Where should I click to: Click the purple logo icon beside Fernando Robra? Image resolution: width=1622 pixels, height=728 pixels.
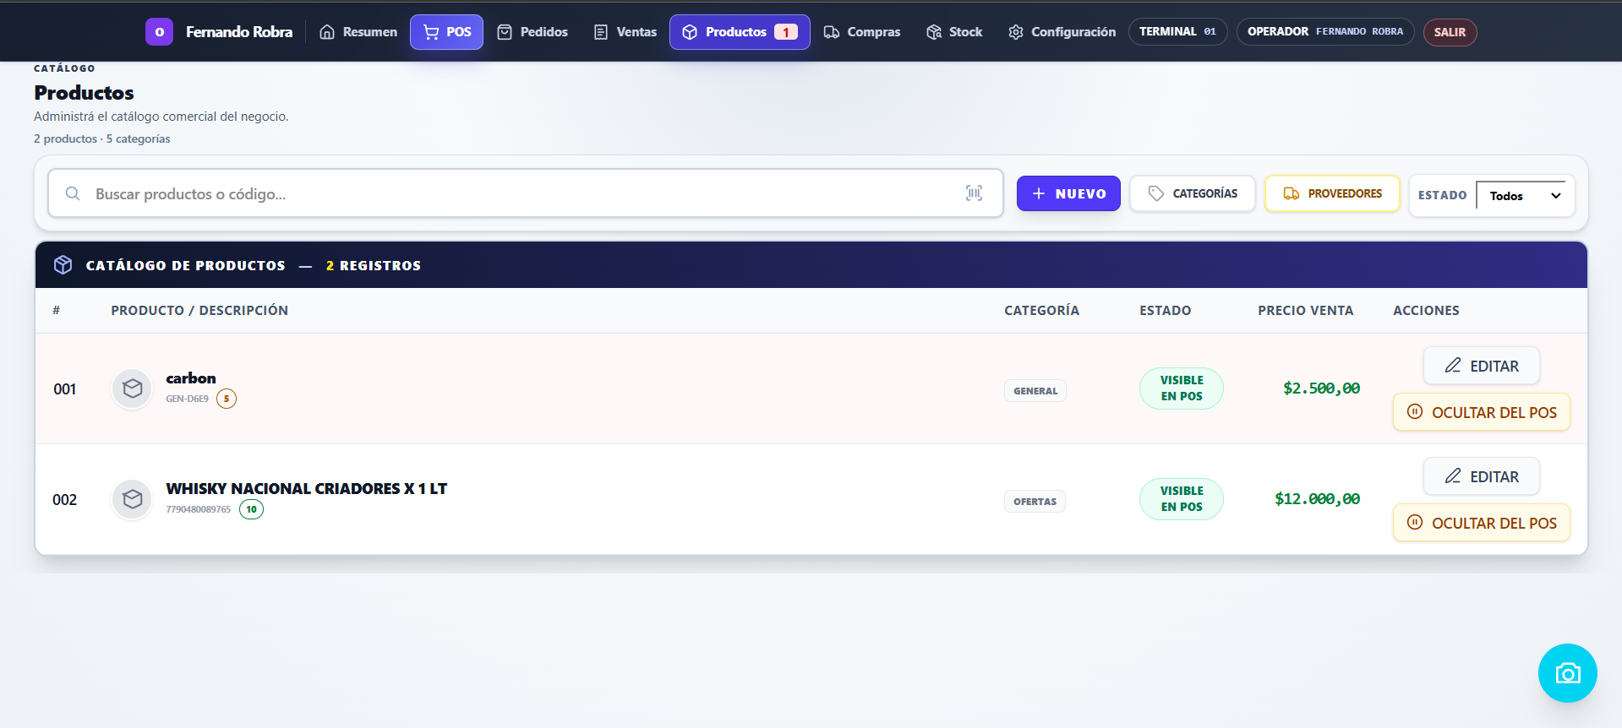(x=159, y=32)
